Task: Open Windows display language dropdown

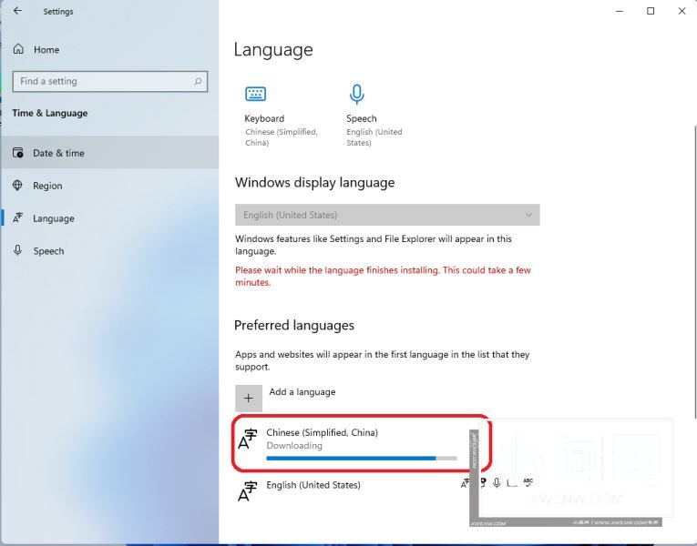Action: [387, 215]
